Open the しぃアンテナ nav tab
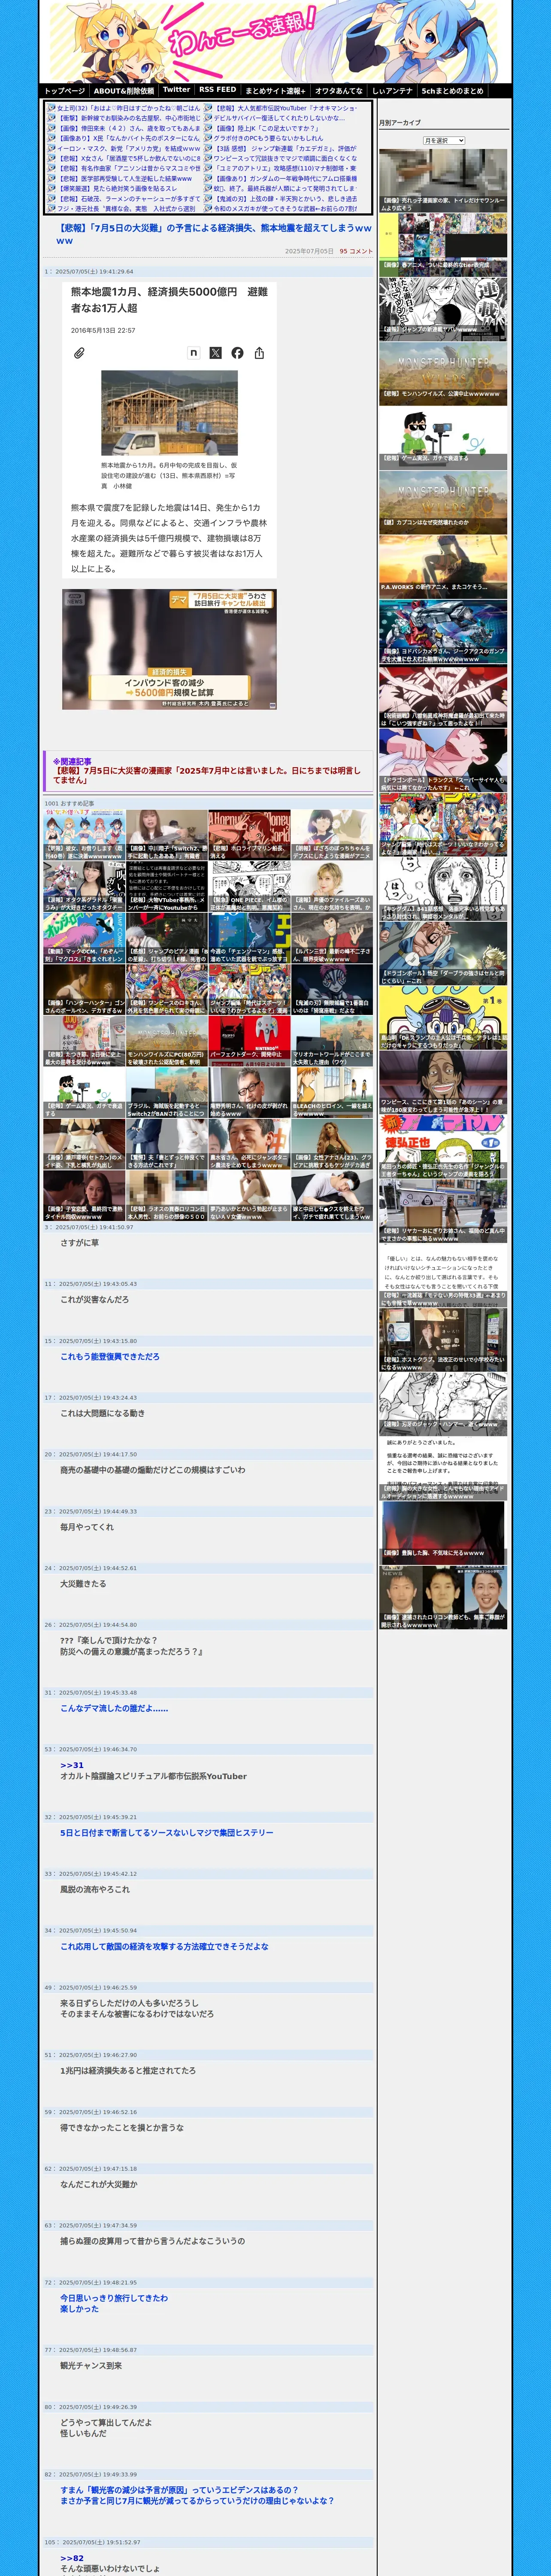 tap(392, 91)
